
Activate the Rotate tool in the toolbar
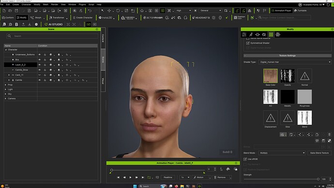click(x=118, y=11)
